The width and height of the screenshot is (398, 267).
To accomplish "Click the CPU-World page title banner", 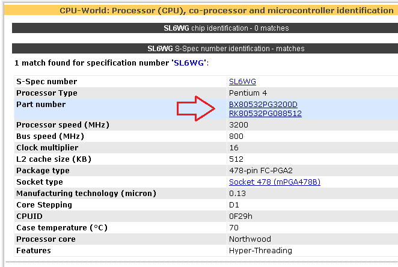I will pos(201,10).
